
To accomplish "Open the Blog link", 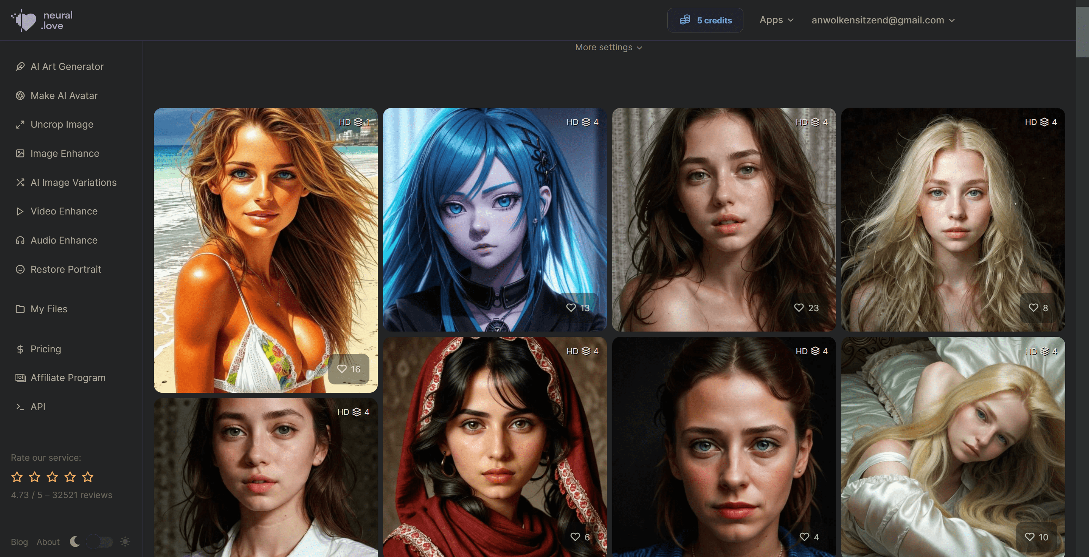I will tap(19, 542).
